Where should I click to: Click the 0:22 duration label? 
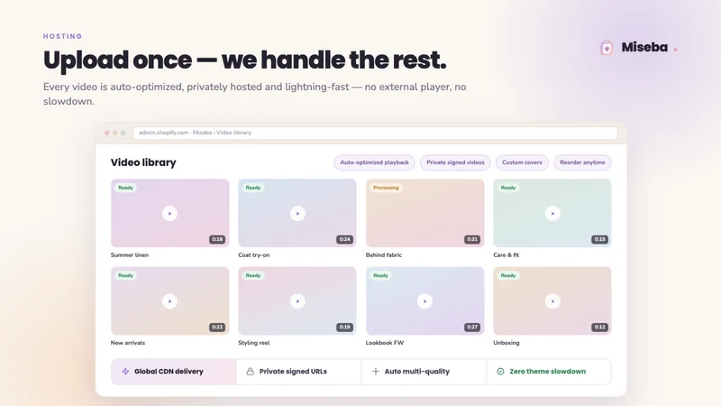(217, 328)
